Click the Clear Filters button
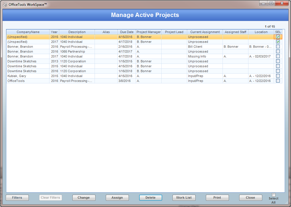Screen dimensions: 291x207 [51, 198]
